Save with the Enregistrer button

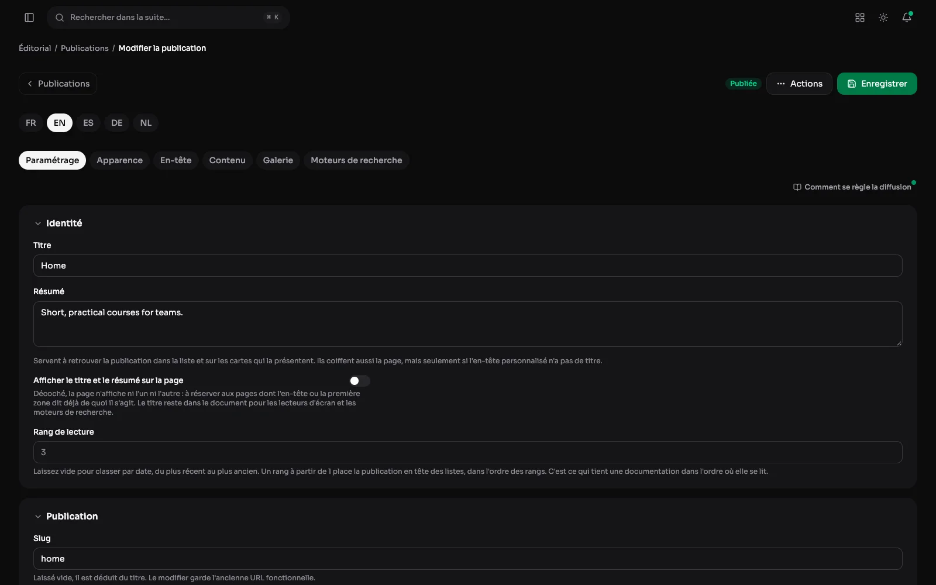(877, 84)
